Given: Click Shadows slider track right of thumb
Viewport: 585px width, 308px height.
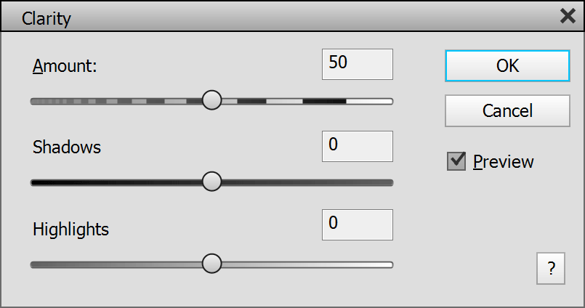Looking at the screenshot, I should (305, 182).
